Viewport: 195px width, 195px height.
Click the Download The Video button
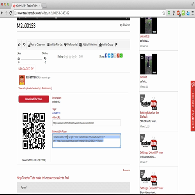[34, 99]
